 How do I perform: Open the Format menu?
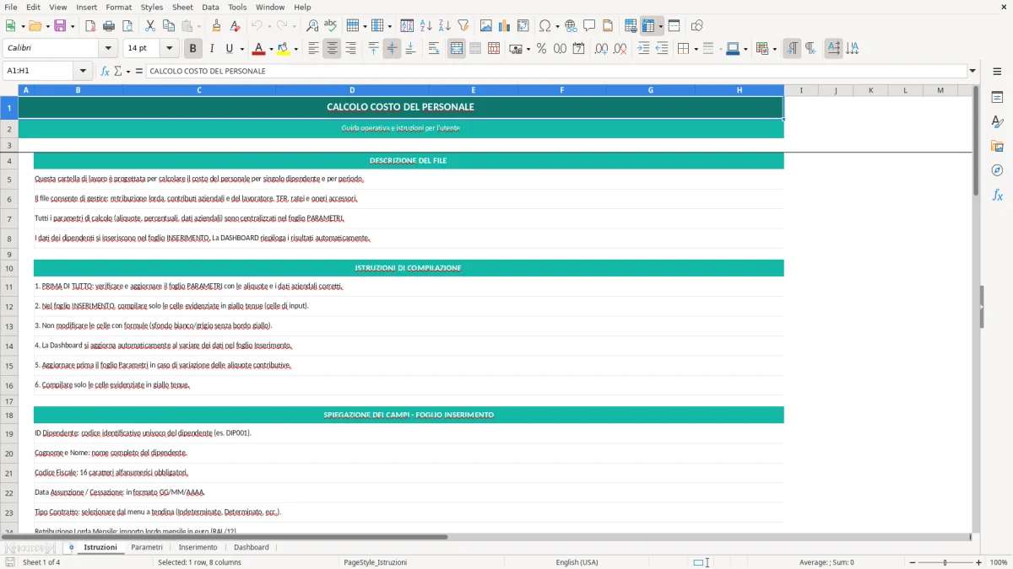pyautogui.click(x=119, y=7)
